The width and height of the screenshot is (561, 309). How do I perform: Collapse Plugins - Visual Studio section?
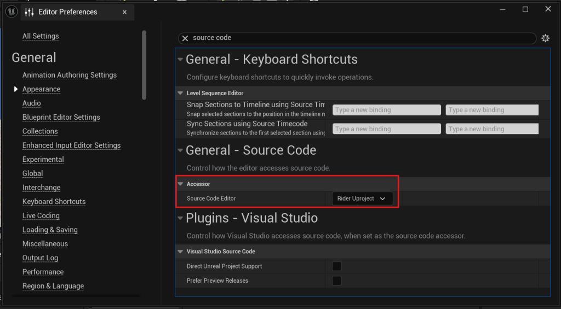[180, 218]
